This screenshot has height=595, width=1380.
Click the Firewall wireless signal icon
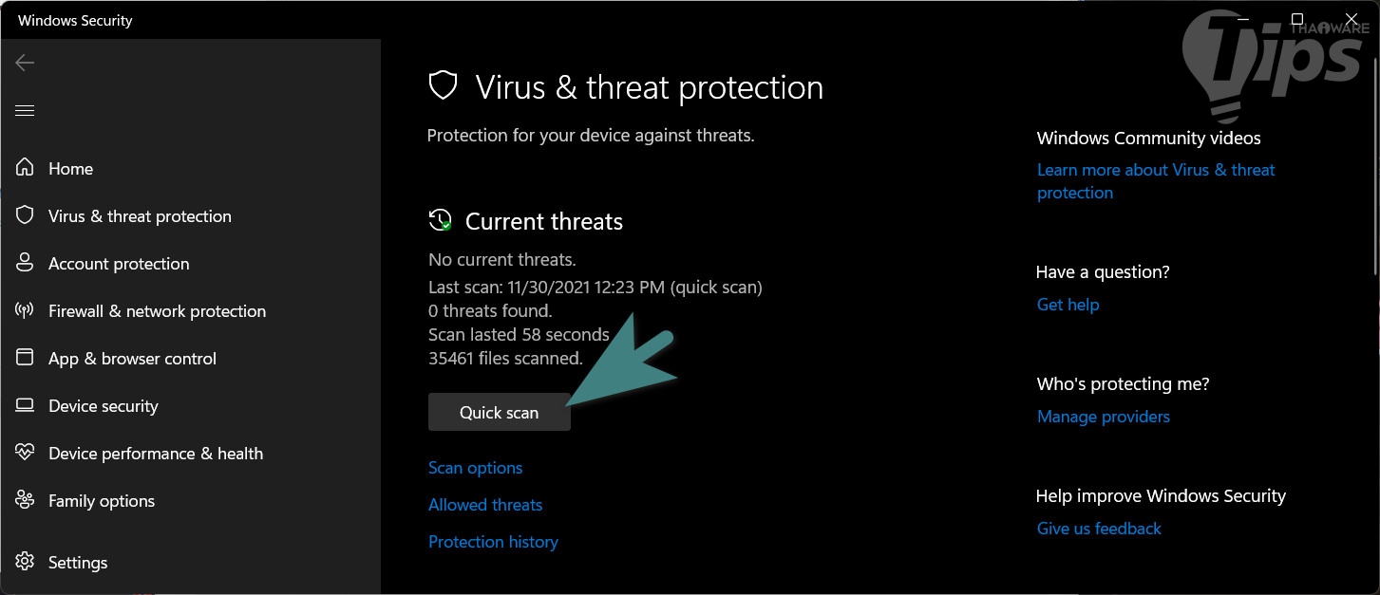[x=25, y=310]
